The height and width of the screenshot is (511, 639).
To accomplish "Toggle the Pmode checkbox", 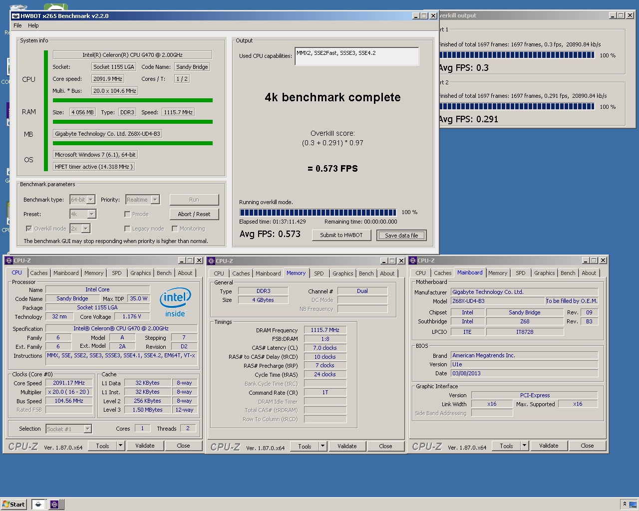I will 127,214.
